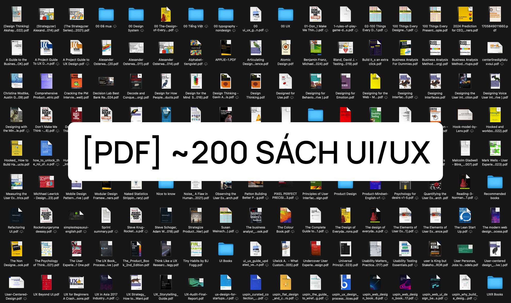
Task: Open the '00 UX' folder icon
Action: tap(286, 14)
